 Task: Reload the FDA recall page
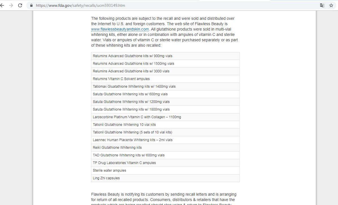tap(20, 5)
